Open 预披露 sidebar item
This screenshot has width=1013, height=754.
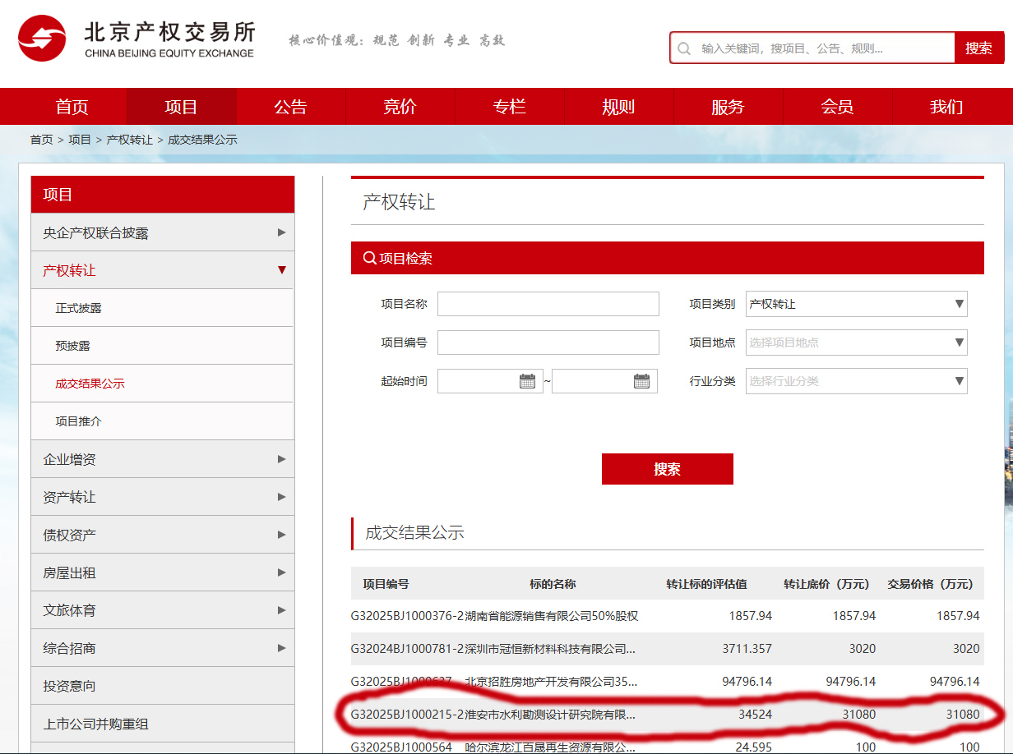click(x=162, y=346)
